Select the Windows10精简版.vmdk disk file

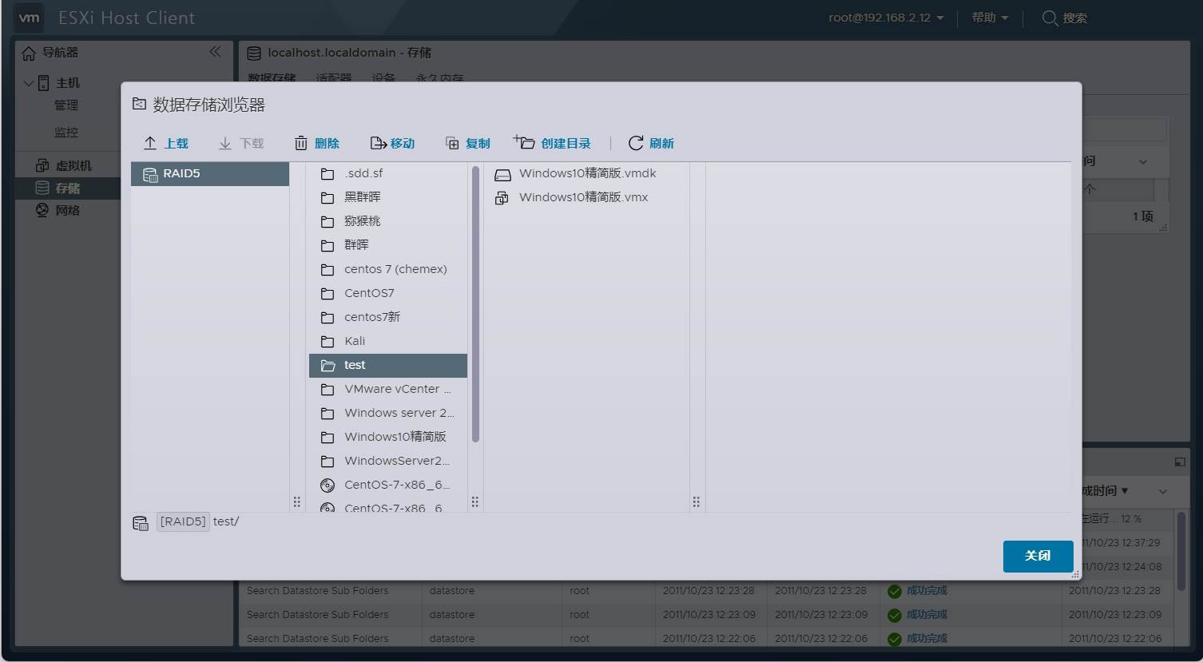[587, 173]
